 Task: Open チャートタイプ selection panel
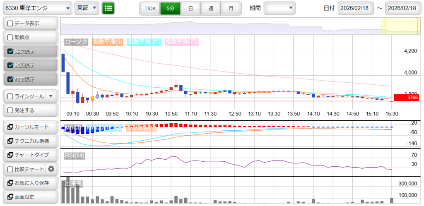[30, 155]
